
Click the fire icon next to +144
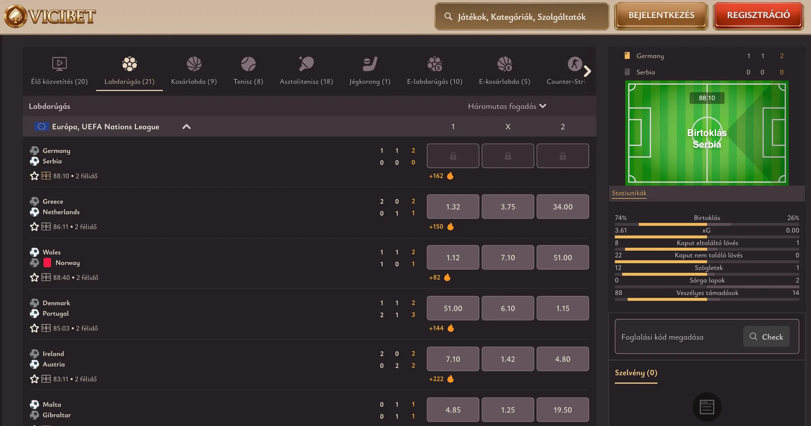tap(451, 328)
